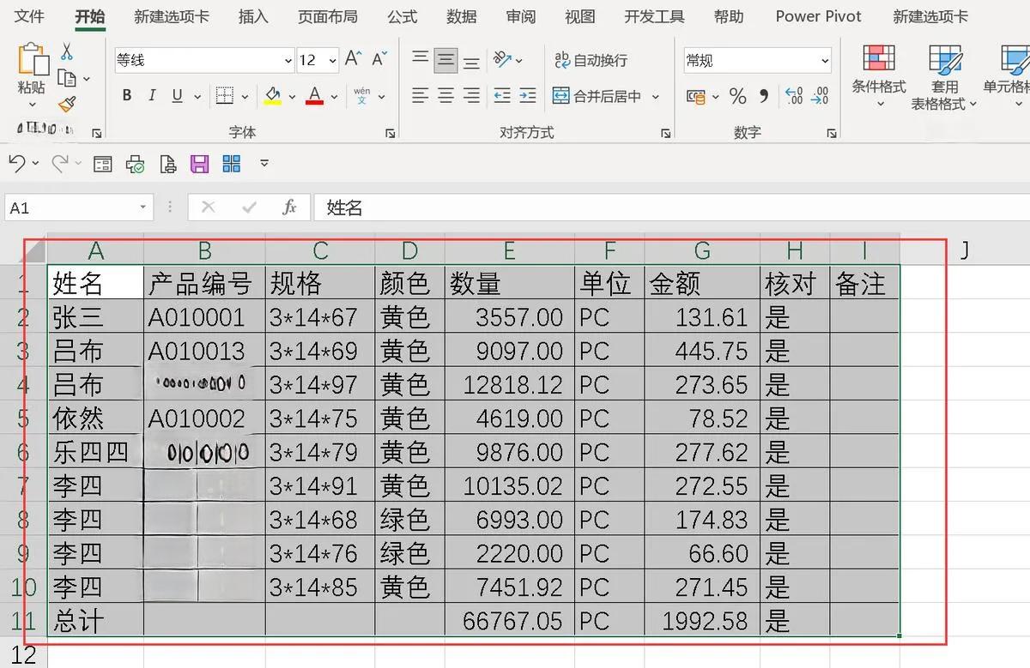Viewport: 1030px width, 668px height.
Task: Decrease font size with the smaller A
Action: coord(379,59)
